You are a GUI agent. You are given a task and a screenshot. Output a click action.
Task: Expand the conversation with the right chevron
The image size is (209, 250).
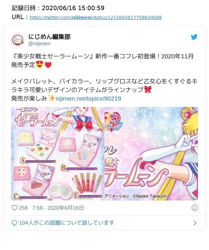195,223
